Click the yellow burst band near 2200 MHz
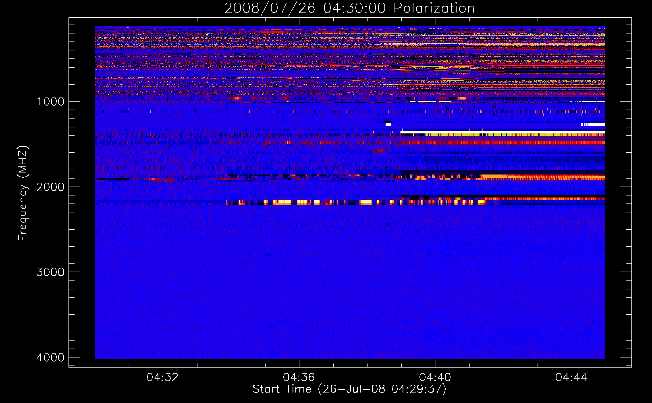Viewport: 652px width, 403px height. click(357, 202)
